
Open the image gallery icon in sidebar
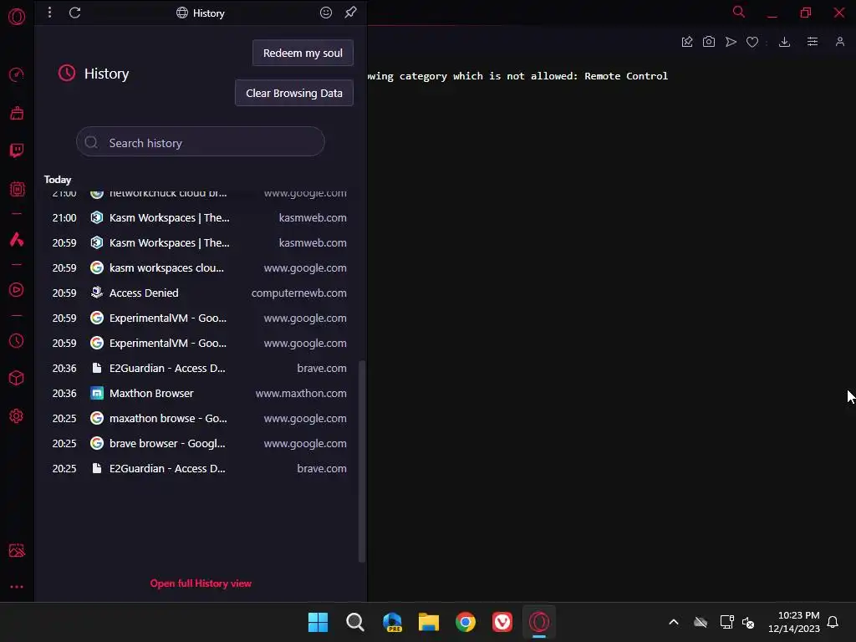point(17,550)
